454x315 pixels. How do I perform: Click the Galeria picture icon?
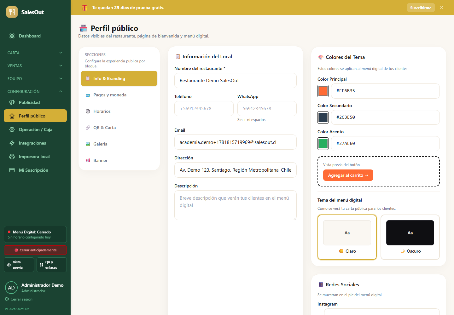click(x=88, y=144)
